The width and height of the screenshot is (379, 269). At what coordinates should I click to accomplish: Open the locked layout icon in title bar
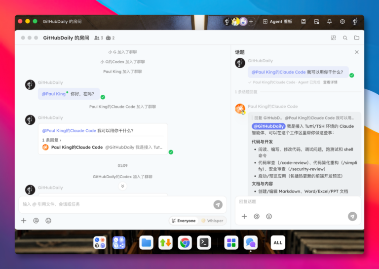point(316,22)
